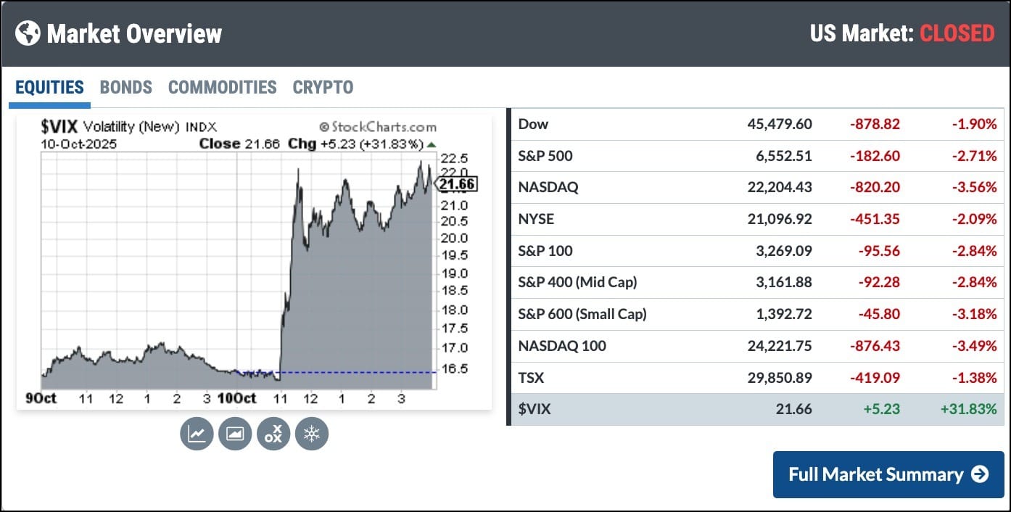Open the BONDS tab
This screenshot has height=512, width=1011.
126,88
